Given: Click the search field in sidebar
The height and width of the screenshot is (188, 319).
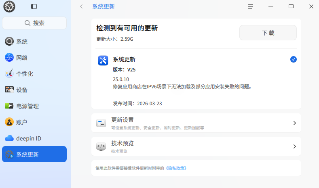Looking at the screenshot, I should pyautogui.click(x=34, y=23).
